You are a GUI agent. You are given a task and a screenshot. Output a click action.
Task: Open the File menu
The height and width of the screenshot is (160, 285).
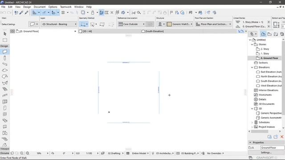[x=3, y=7]
